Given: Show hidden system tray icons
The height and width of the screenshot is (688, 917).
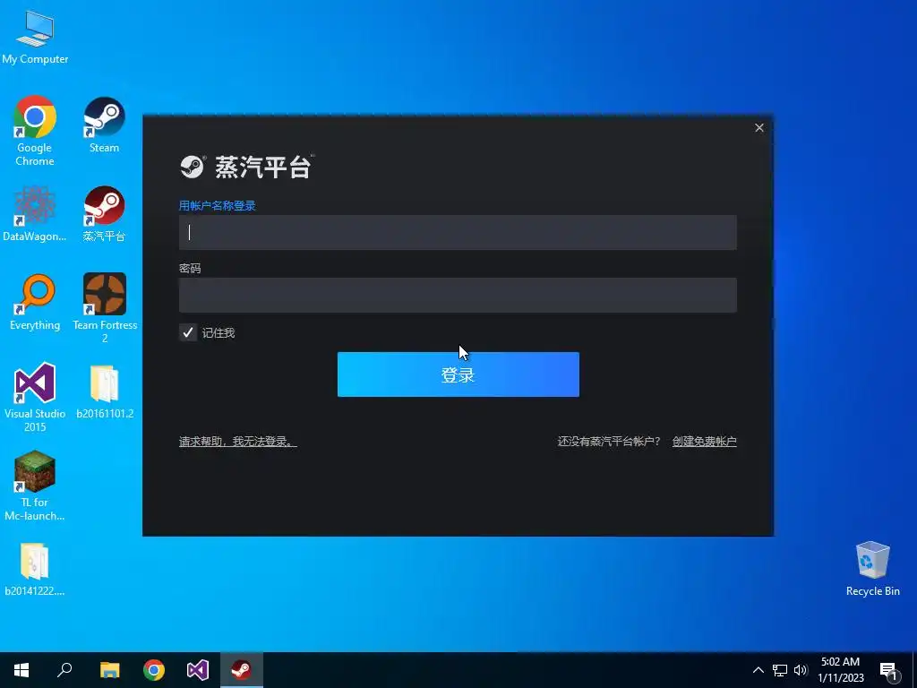Looking at the screenshot, I should (758, 670).
